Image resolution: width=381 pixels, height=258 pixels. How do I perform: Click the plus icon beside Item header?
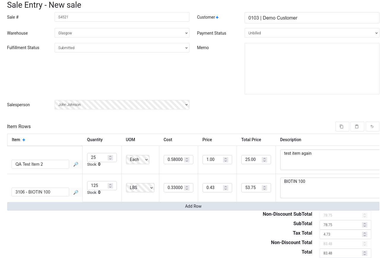[x=24, y=140]
